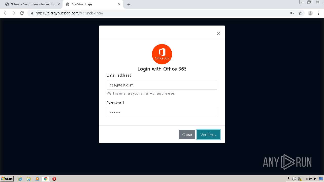Open the red Opera taskbar icon
This screenshot has height=182, width=324.
(x=54, y=179)
